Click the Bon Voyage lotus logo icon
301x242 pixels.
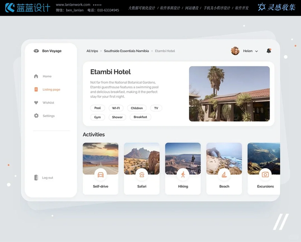pos(36,51)
